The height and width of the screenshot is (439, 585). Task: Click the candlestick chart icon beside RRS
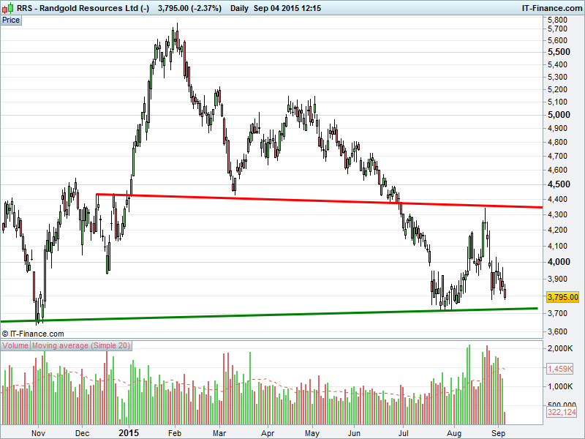point(7,8)
